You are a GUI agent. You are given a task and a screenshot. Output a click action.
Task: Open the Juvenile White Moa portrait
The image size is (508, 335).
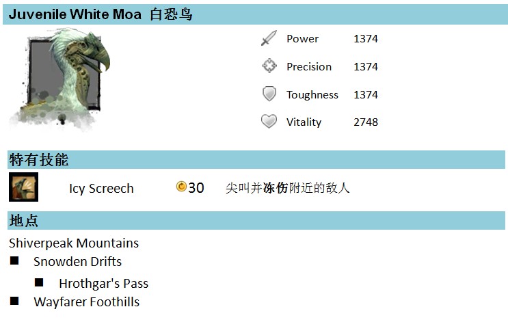(x=61, y=79)
